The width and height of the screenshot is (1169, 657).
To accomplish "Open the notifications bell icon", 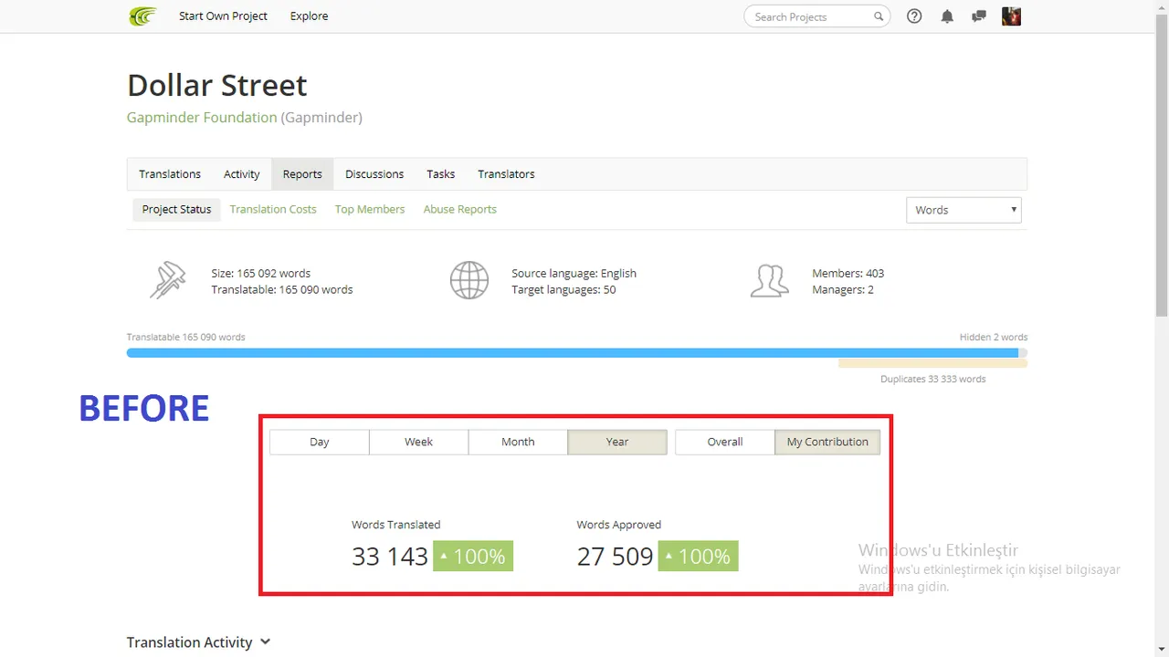I will [947, 16].
